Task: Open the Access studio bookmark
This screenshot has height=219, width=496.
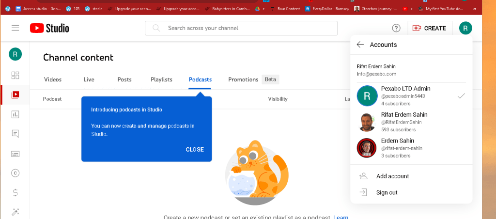Action: 39,9
